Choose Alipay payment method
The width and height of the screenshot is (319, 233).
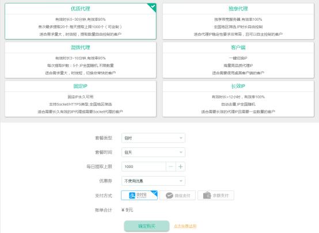coord(139,196)
